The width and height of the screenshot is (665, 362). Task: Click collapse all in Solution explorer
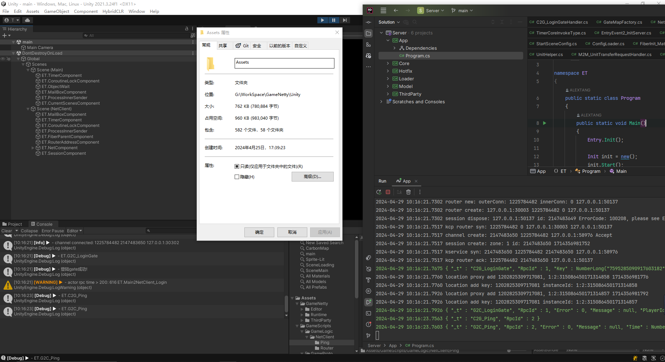point(502,22)
